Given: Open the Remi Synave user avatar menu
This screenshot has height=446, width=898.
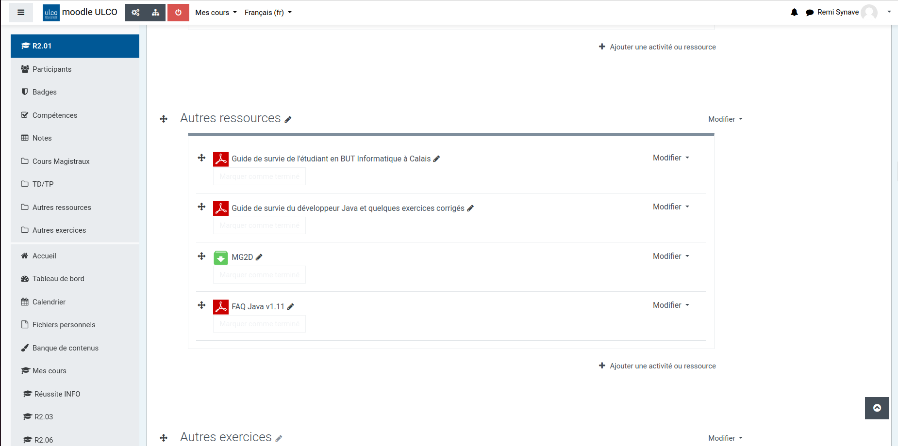Looking at the screenshot, I should click(869, 12).
